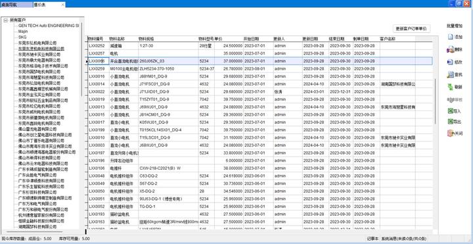Click spec cell ZLH5234-370-1050
This screenshot has height=244, width=473.
168,69
